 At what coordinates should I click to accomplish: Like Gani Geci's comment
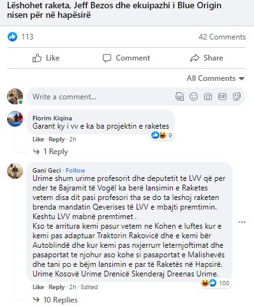click(x=38, y=287)
